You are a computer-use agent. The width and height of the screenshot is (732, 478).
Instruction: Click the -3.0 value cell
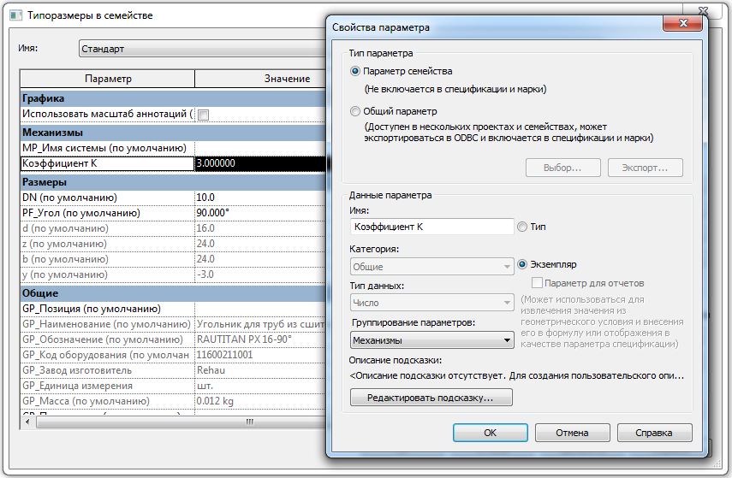pyautogui.click(x=260, y=274)
